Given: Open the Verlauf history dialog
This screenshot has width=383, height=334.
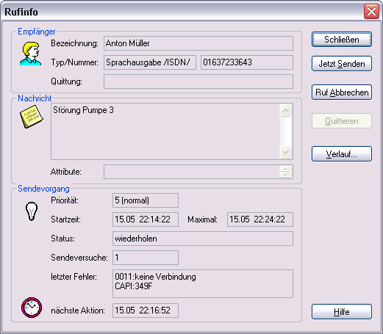Looking at the screenshot, I should [342, 154].
